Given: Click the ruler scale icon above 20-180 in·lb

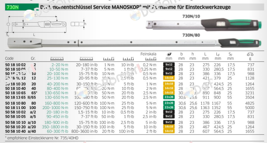Looking at the screenshot, I should [86, 59].
